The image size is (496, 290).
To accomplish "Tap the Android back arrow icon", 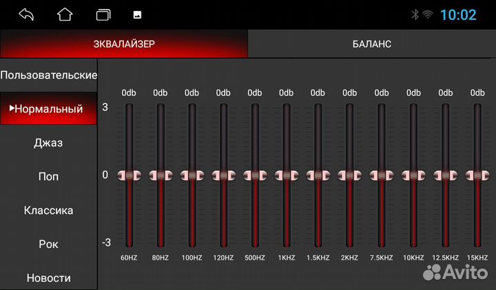I will pos(27,14).
